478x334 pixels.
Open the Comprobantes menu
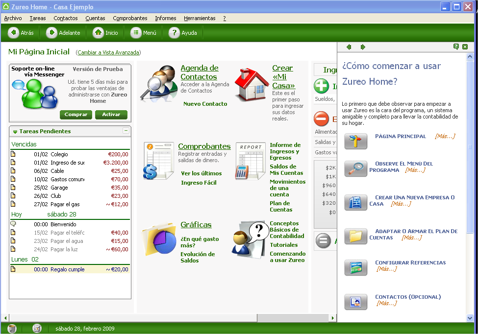tap(130, 18)
